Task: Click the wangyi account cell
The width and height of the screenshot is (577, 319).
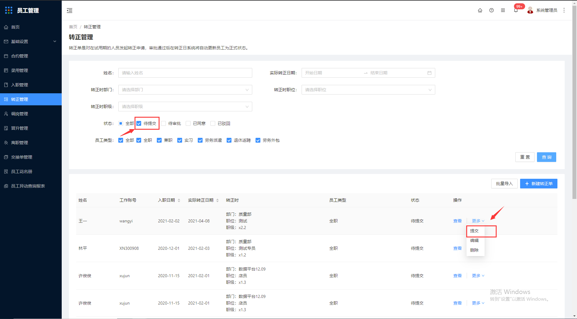Action: pos(126,221)
